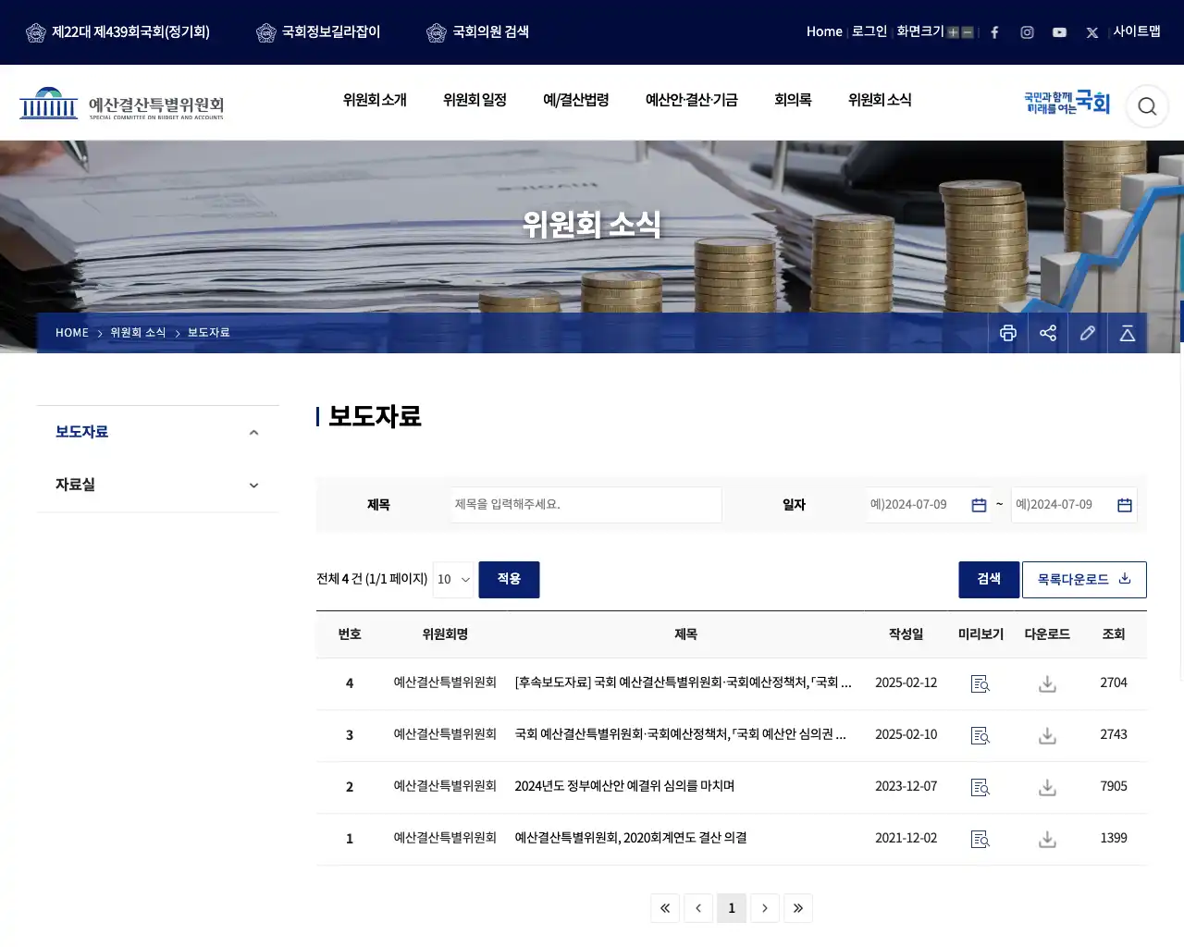Download the 2023-12-07 press release file
Viewport: 1184px width, 947px height.
pos(1047,787)
